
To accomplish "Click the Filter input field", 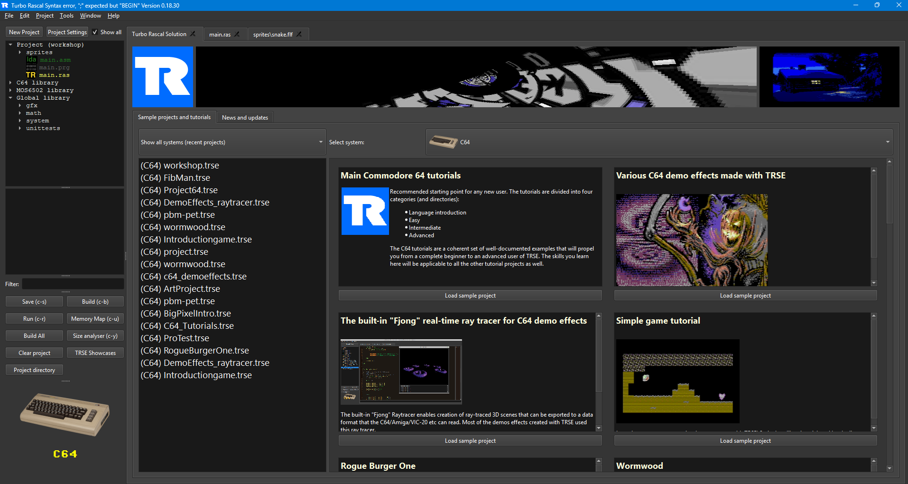I will click(x=73, y=284).
